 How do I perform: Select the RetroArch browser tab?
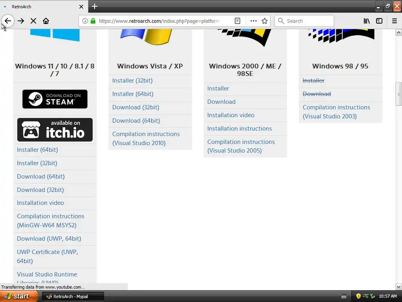[x=44, y=6]
